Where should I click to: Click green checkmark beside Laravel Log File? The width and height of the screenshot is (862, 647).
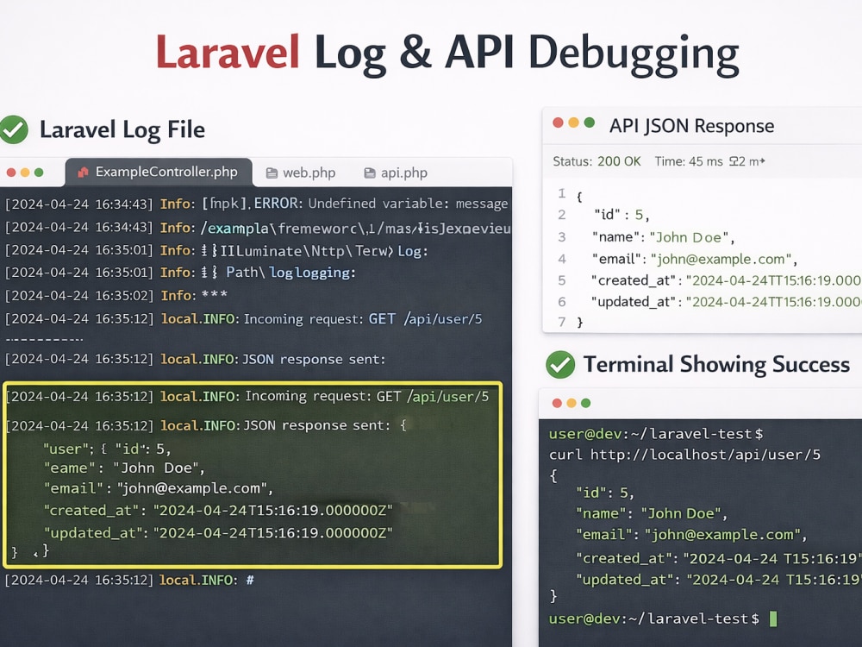13,130
